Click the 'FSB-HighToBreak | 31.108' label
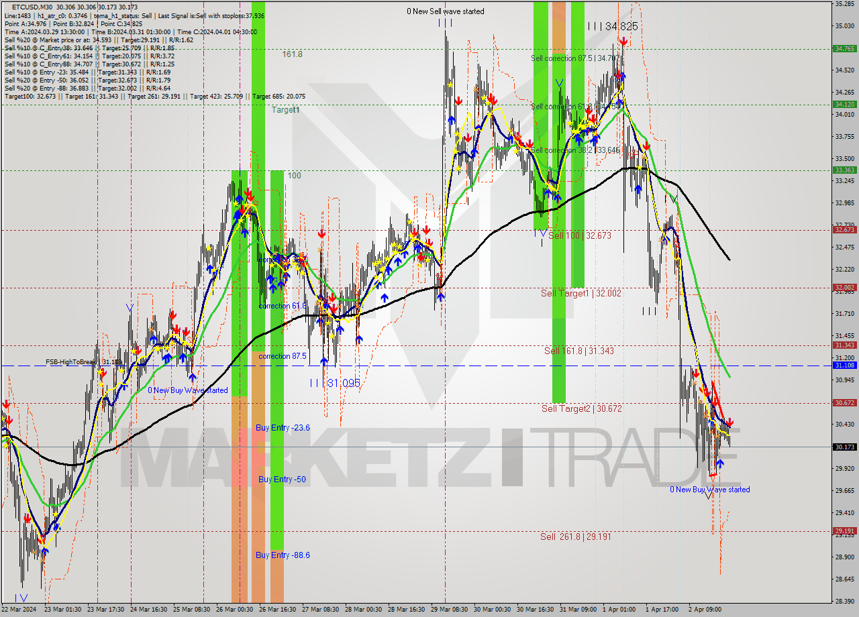 click(84, 362)
